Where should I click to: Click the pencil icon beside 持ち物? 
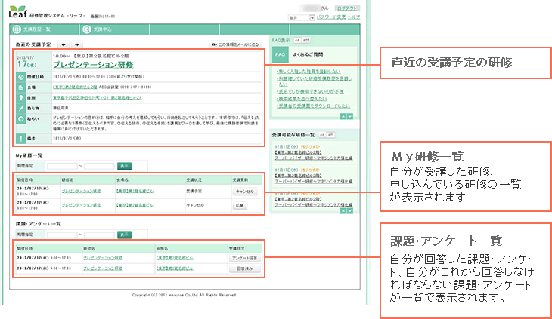click(20, 109)
